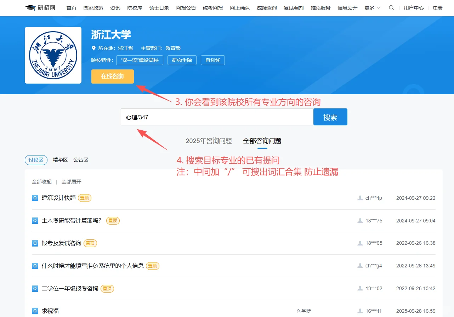
Task: Collapse all discussions via 全部收起
Action: (x=41, y=181)
